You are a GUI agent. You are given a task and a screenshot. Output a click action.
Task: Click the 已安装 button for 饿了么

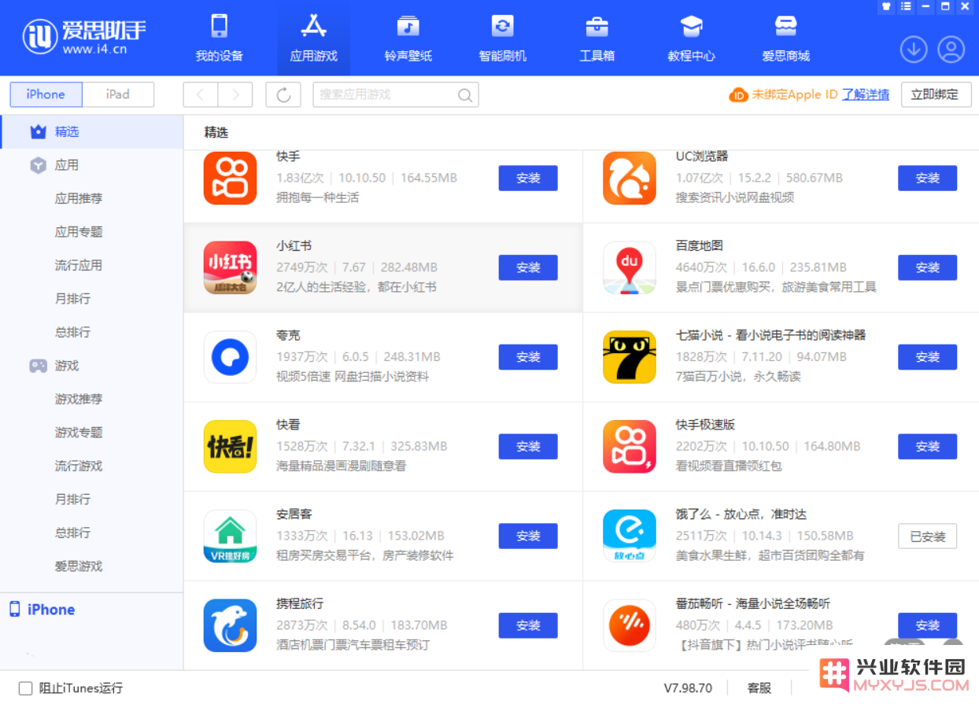tap(928, 536)
